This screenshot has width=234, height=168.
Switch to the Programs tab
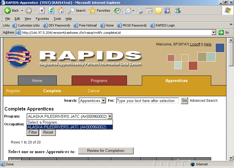(x=99, y=80)
